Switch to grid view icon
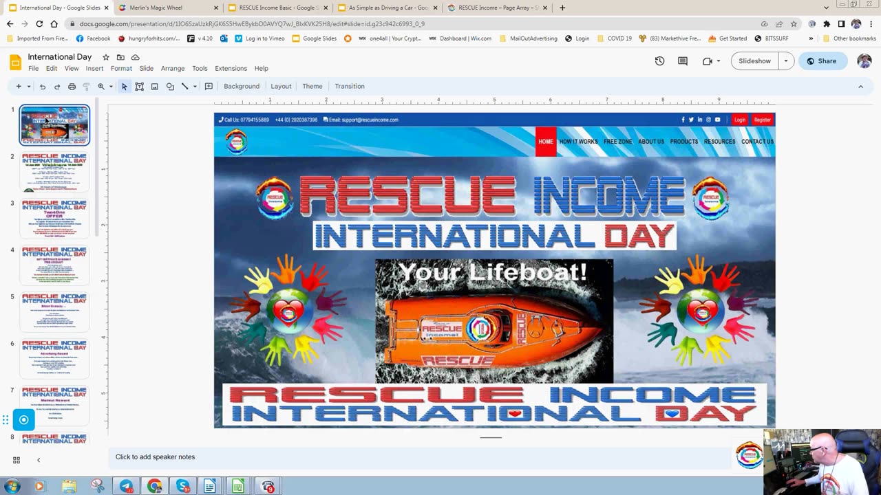Image resolution: width=881 pixels, height=495 pixels. click(17, 460)
